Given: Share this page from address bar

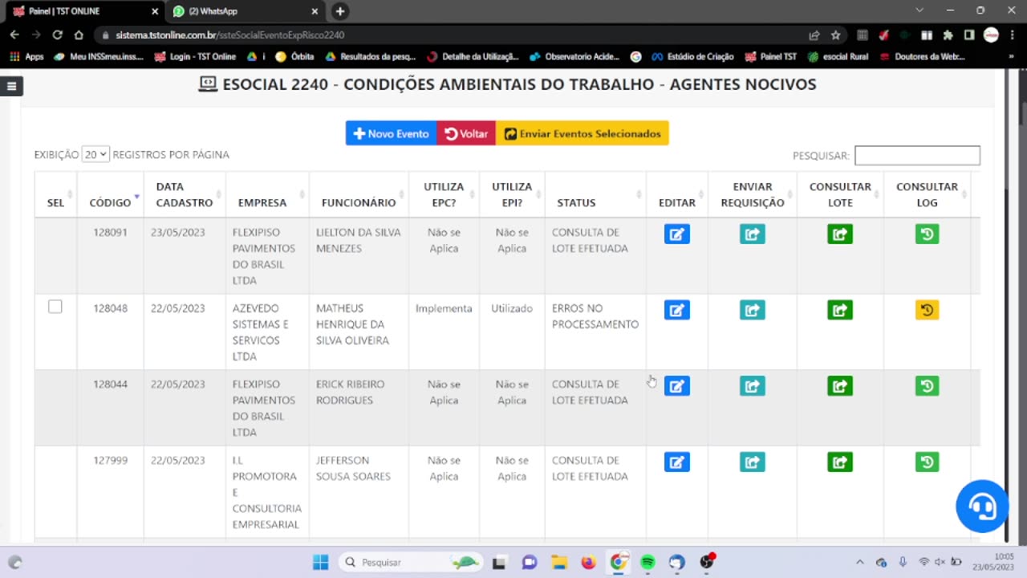Looking at the screenshot, I should (814, 35).
